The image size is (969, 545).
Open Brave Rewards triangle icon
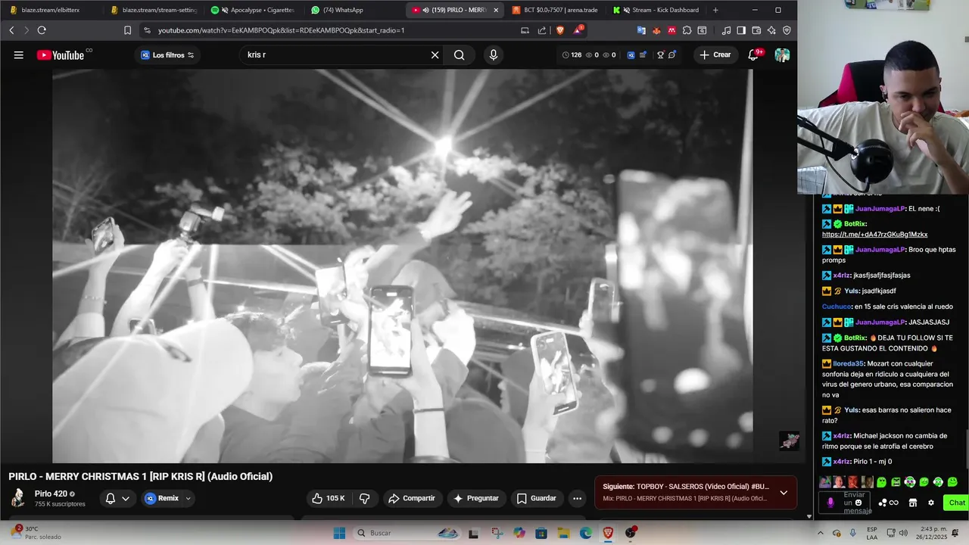point(578,30)
